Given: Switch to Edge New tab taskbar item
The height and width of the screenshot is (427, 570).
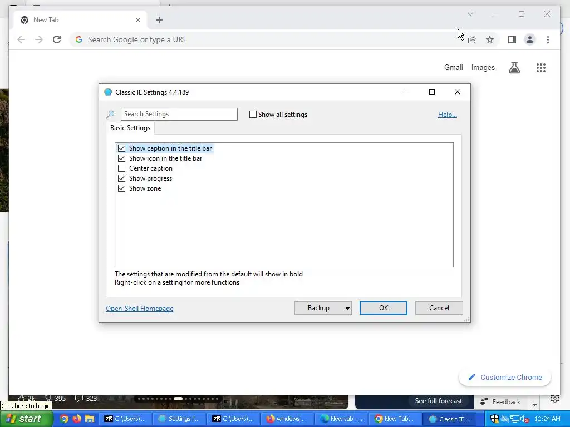Looking at the screenshot, I should pyautogui.click(x=341, y=419).
